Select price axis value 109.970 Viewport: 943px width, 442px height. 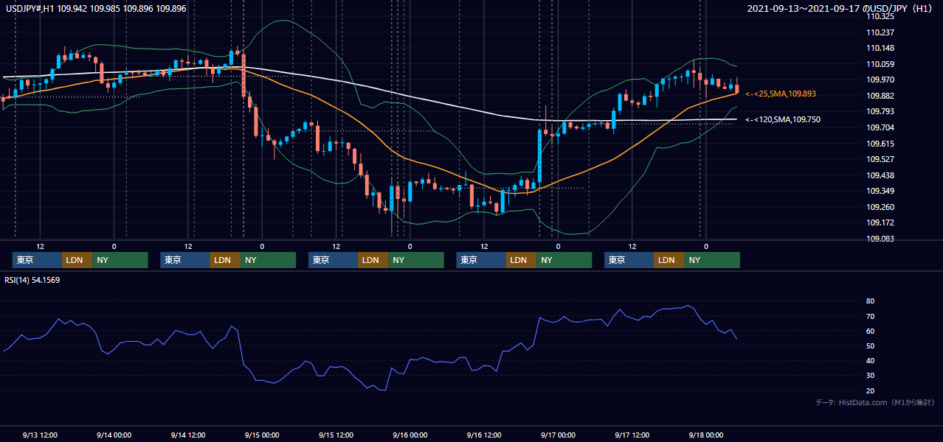(880, 80)
